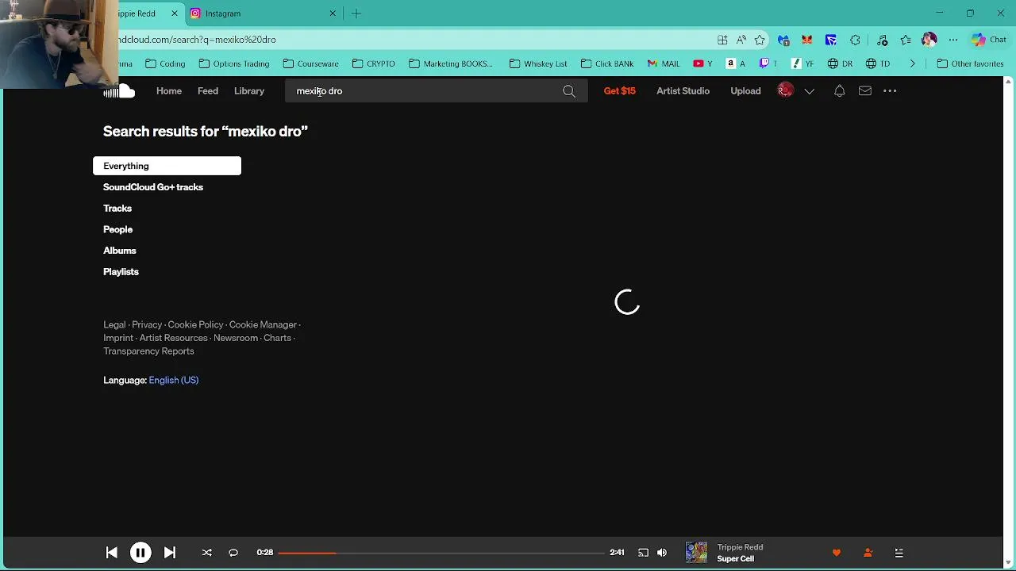Toggle repeat in player bar
Screen dimensions: 1016x571
[x=233, y=553]
